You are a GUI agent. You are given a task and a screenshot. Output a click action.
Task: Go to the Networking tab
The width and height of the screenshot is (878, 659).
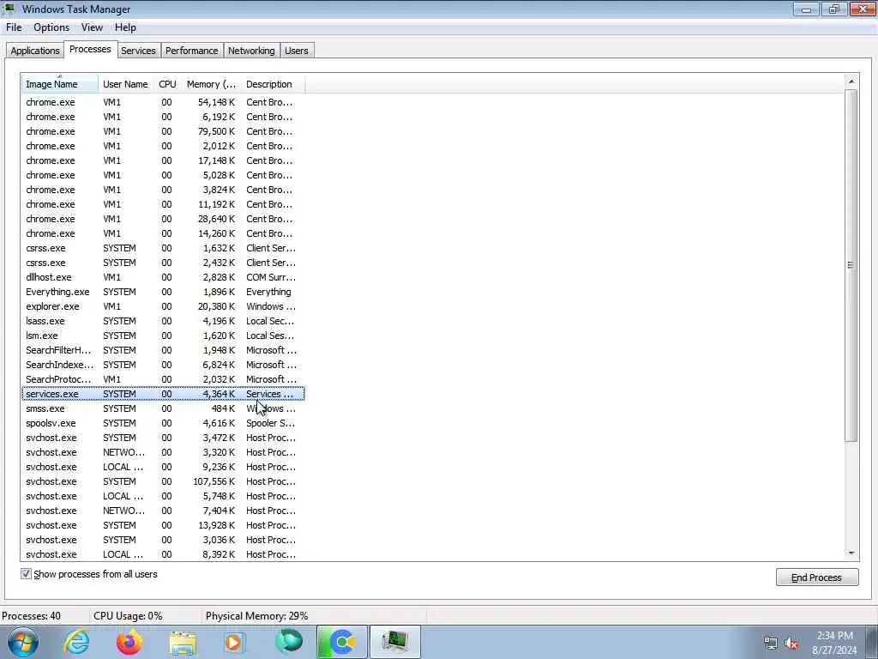coord(251,51)
